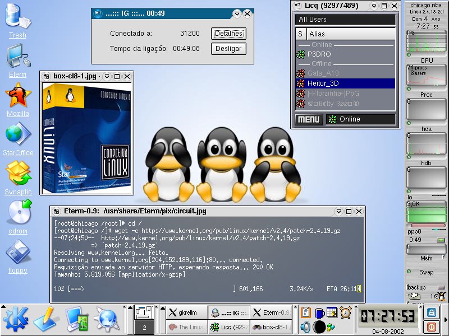
Task: Click the penguin icon in gkrellm
Action: (442, 296)
